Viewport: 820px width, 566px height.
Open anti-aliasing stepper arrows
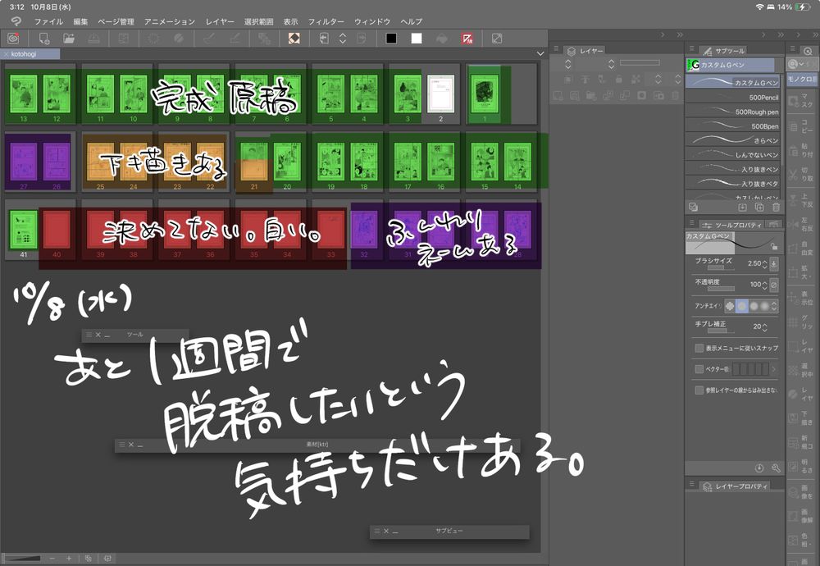tap(775, 305)
